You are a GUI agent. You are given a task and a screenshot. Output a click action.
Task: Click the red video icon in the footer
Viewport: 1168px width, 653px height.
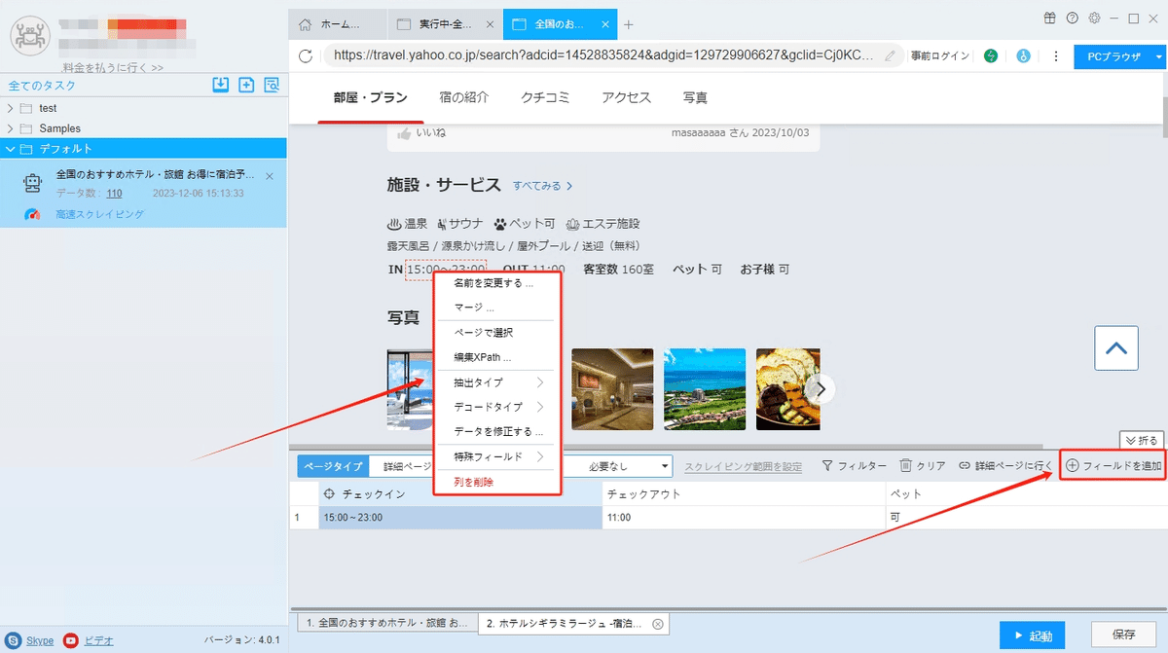pos(71,640)
